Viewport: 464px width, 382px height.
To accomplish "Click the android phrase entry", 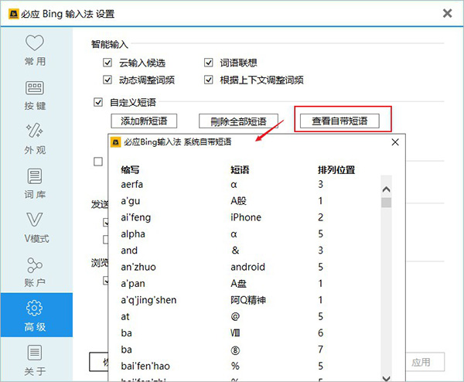I will click(247, 268).
